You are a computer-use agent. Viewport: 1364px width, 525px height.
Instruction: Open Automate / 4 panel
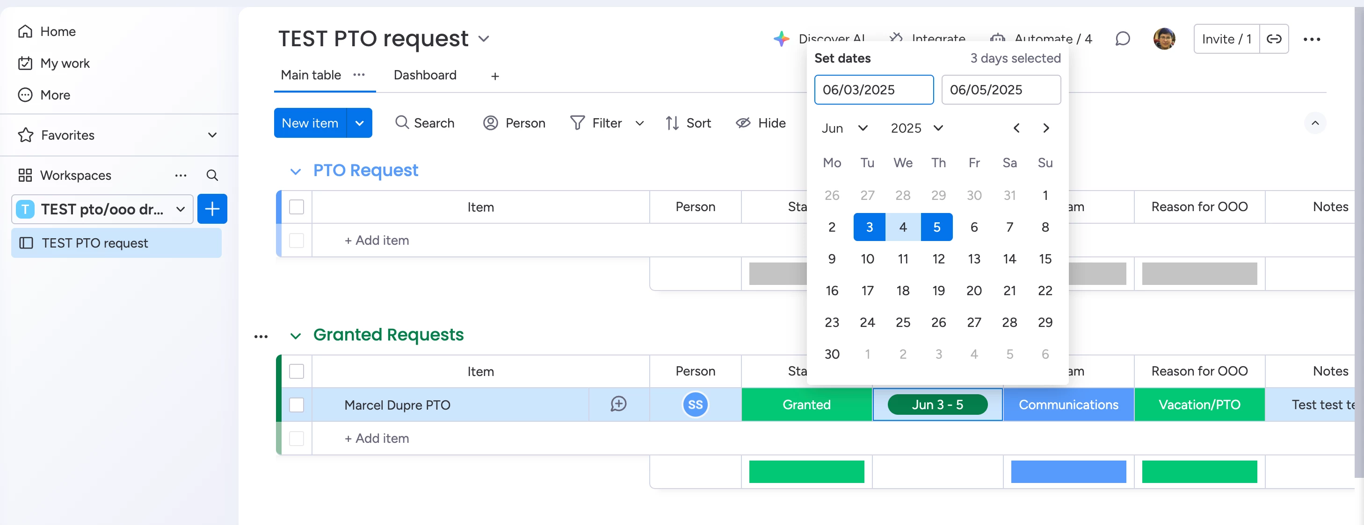pyautogui.click(x=1041, y=39)
